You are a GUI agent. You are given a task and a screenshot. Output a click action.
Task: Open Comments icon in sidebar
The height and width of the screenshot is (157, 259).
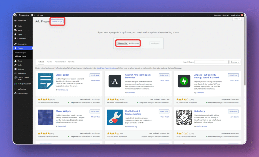click(x=15, y=38)
